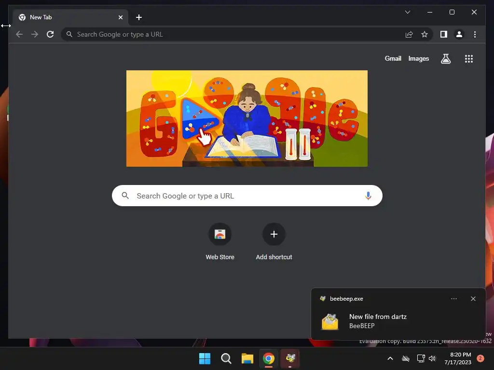Open the Gmail link

click(393, 58)
